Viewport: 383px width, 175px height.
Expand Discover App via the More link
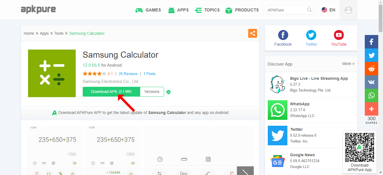348,64
